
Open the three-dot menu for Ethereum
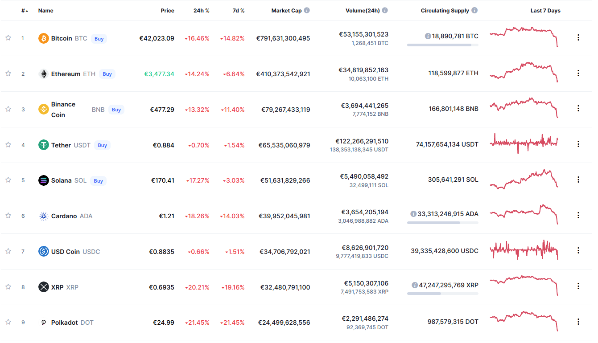578,73
